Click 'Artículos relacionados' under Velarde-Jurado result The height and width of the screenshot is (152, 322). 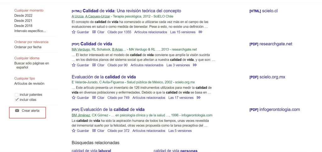(x=149, y=98)
